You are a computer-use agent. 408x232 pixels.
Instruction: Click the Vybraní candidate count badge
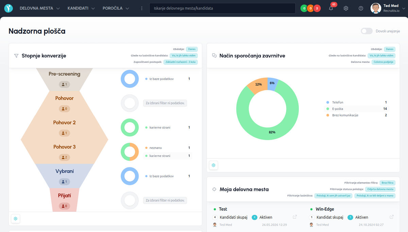tap(65, 182)
